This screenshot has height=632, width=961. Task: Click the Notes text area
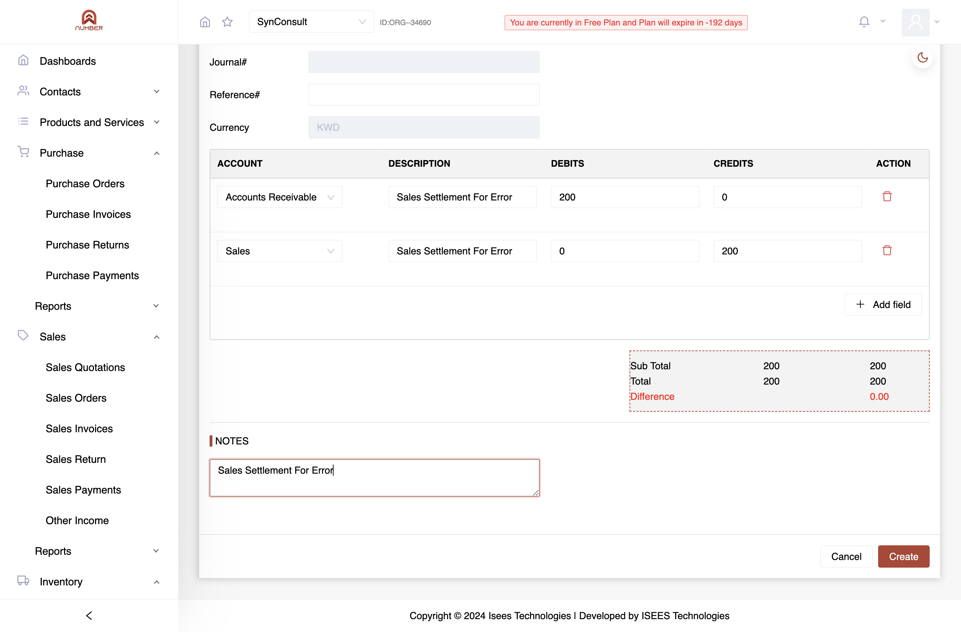pyautogui.click(x=375, y=478)
